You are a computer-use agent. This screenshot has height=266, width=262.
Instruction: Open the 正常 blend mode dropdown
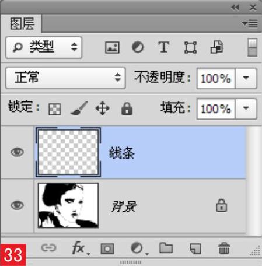65,78
